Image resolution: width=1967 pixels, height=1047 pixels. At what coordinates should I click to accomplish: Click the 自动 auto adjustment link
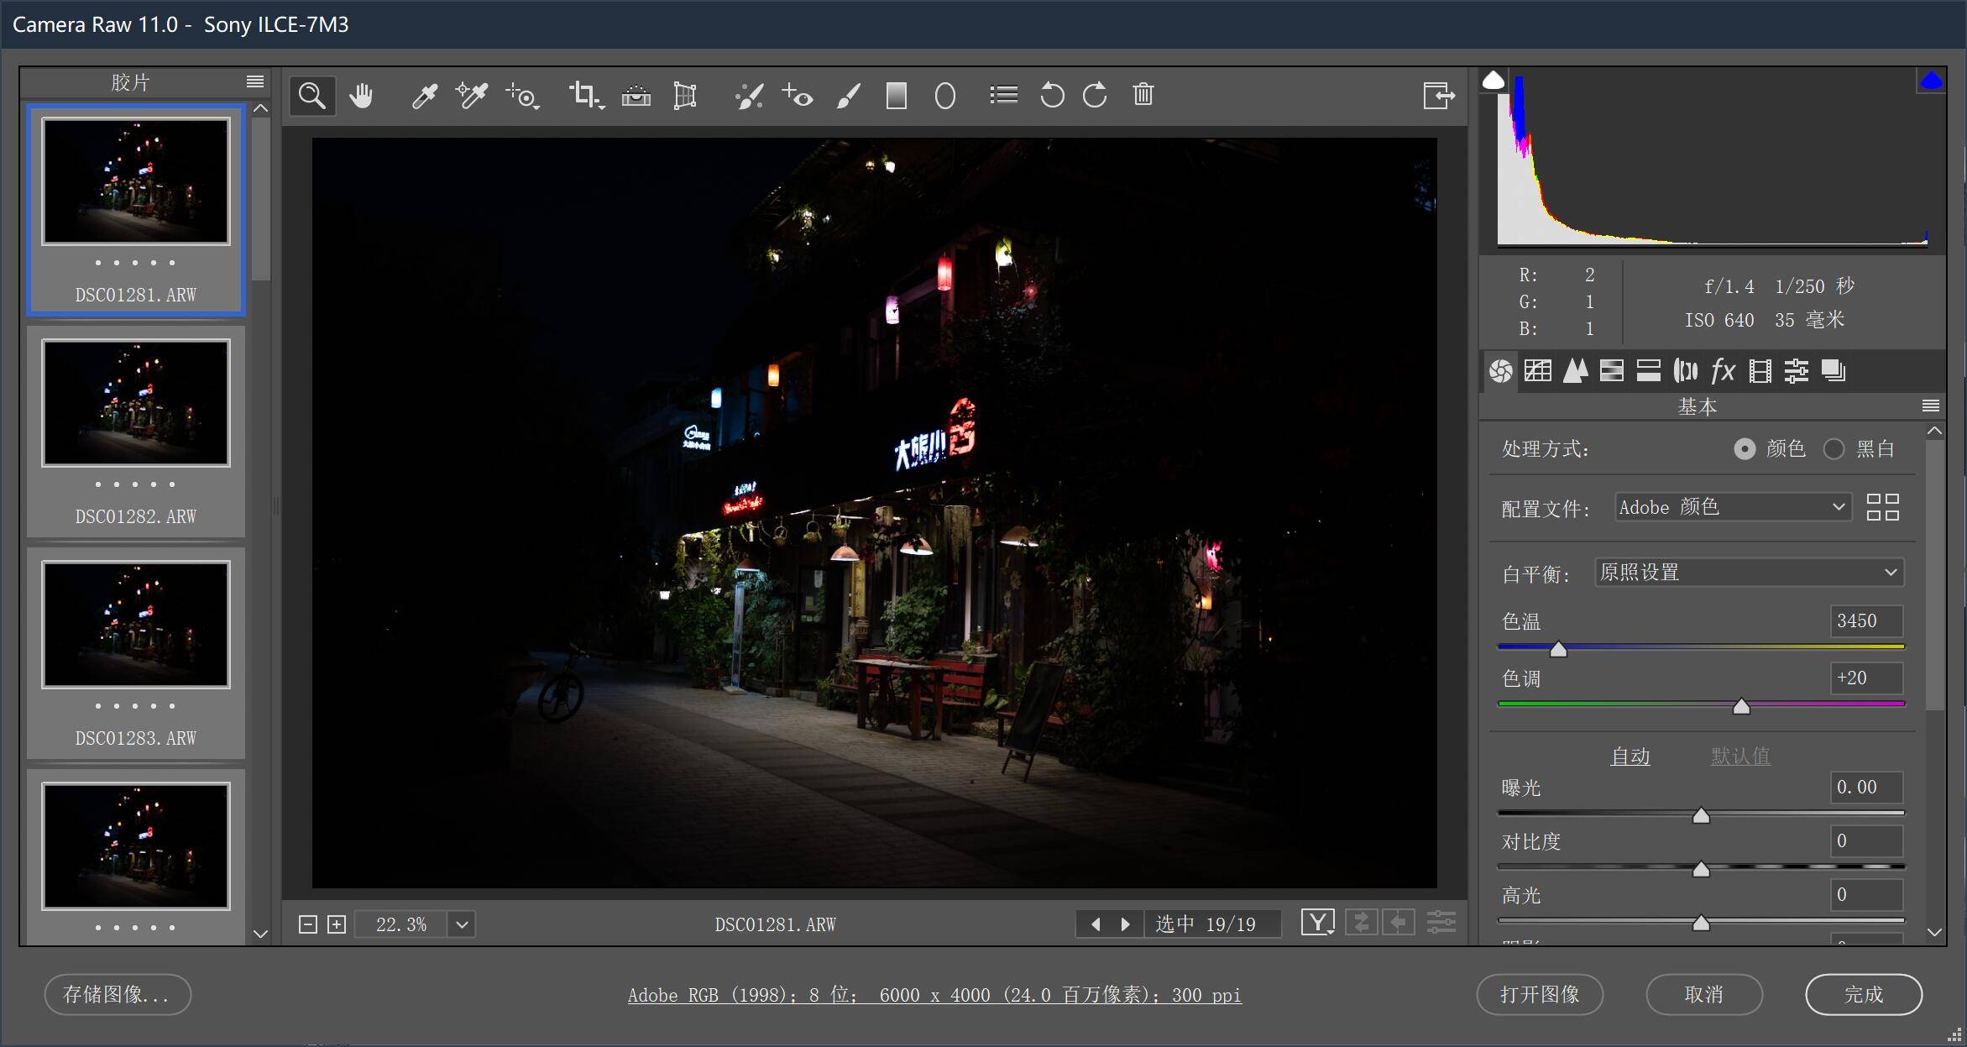[1630, 756]
